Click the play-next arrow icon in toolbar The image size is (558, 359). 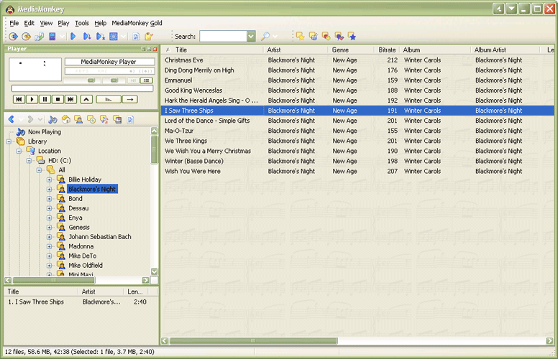[87, 36]
